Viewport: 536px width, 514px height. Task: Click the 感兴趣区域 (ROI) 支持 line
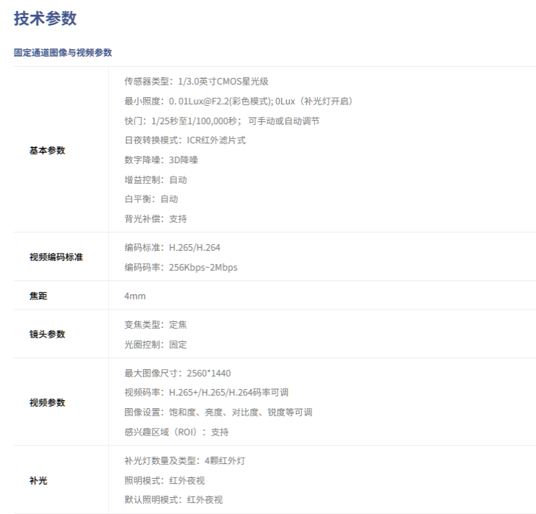click(x=176, y=432)
